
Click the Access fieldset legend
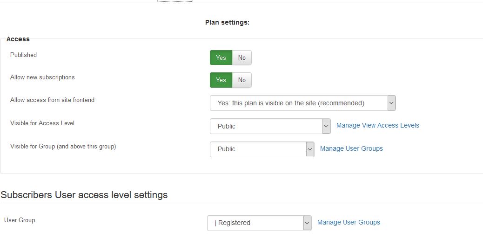click(18, 39)
